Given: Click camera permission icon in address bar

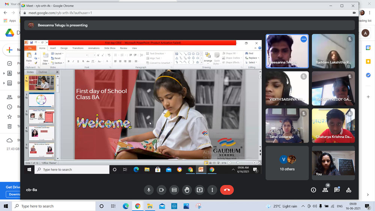Looking at the screenshot, I should click(354, 13).
